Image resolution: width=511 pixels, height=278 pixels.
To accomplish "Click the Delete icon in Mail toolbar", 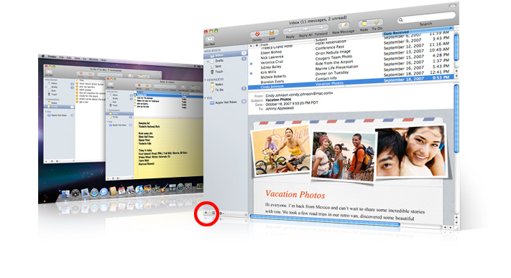I will click(257, 34).
